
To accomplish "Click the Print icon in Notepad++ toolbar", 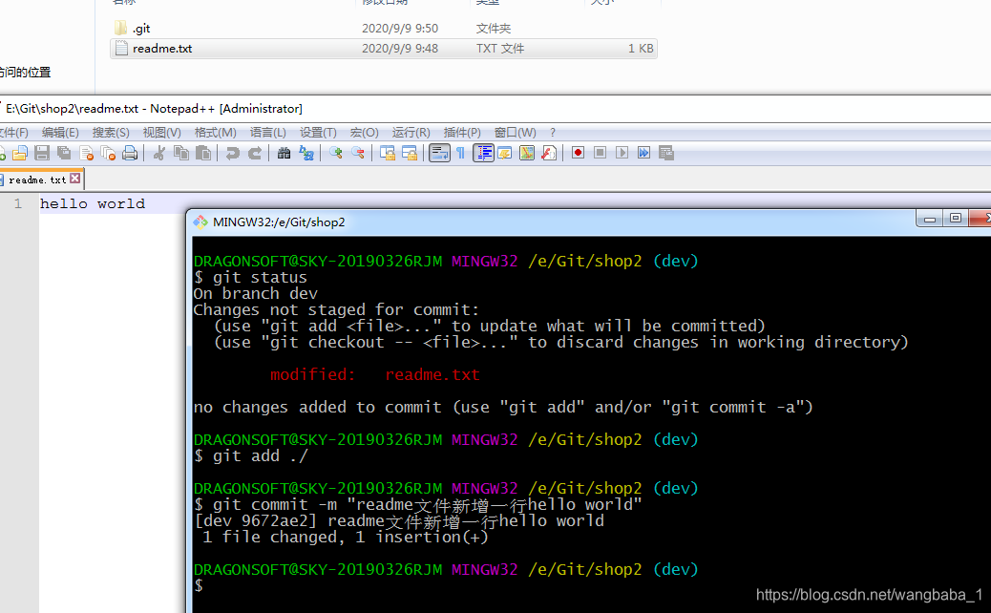I will point(130,153).
